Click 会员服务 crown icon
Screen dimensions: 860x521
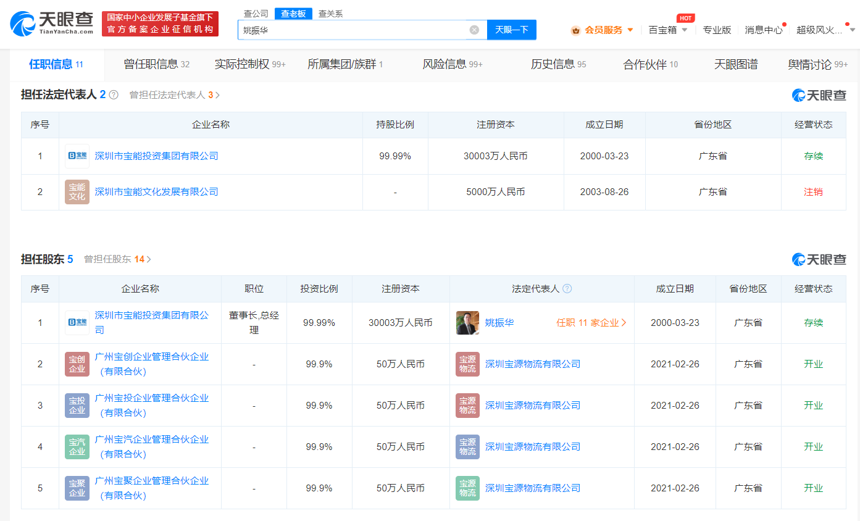click(575, 30)
